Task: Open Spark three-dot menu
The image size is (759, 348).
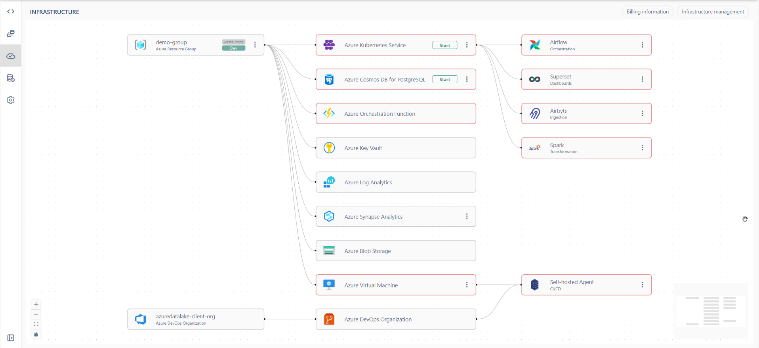Action: (x=643, y=148)
